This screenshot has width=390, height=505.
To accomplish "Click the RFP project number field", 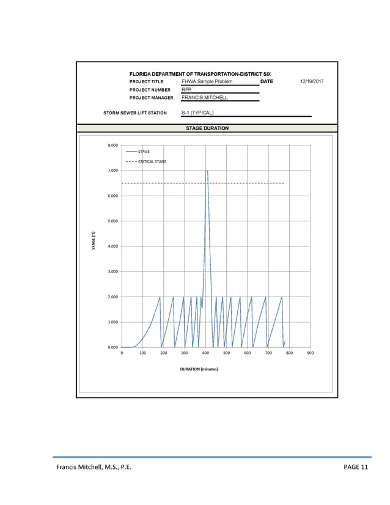I will [220, 90].
